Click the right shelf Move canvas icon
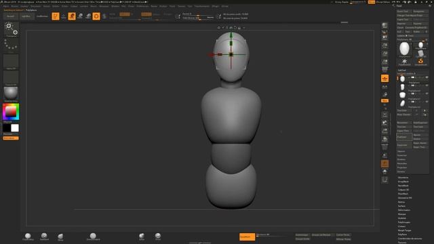The height and width of the screenshot is (244, 434). point(384,123)
